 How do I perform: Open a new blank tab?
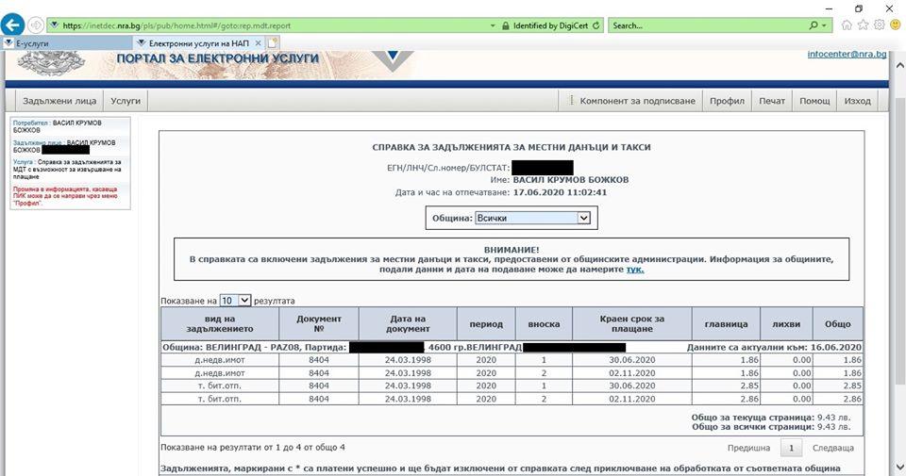(x=273, y=43)
